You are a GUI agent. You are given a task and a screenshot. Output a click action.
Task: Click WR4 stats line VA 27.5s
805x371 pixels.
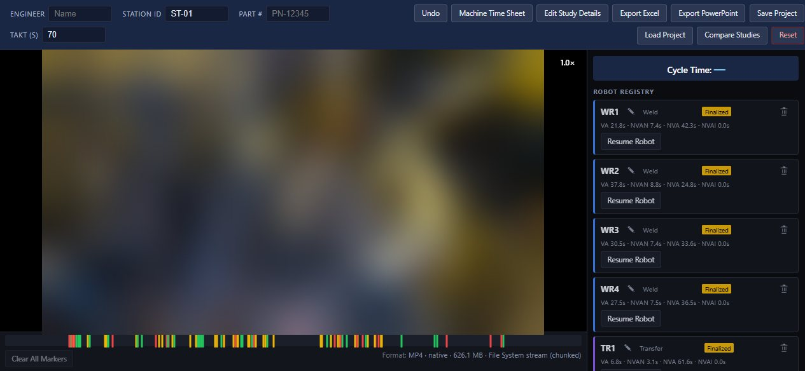(665, 303)
